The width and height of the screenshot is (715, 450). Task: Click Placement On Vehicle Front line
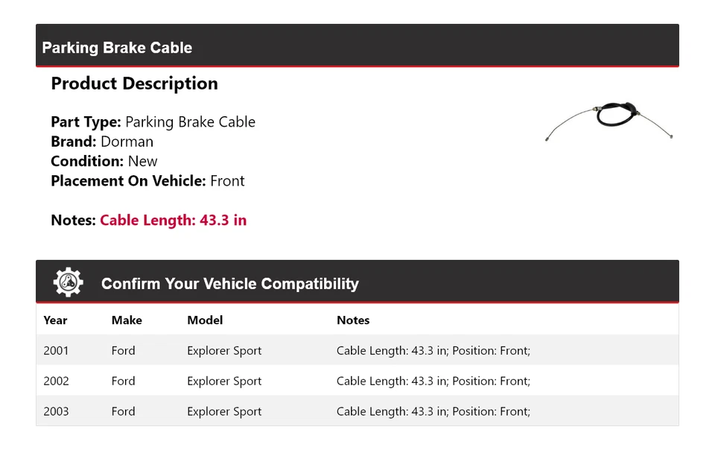tap(147, 180)
